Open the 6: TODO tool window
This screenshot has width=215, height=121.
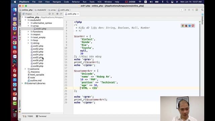(28, 116)
